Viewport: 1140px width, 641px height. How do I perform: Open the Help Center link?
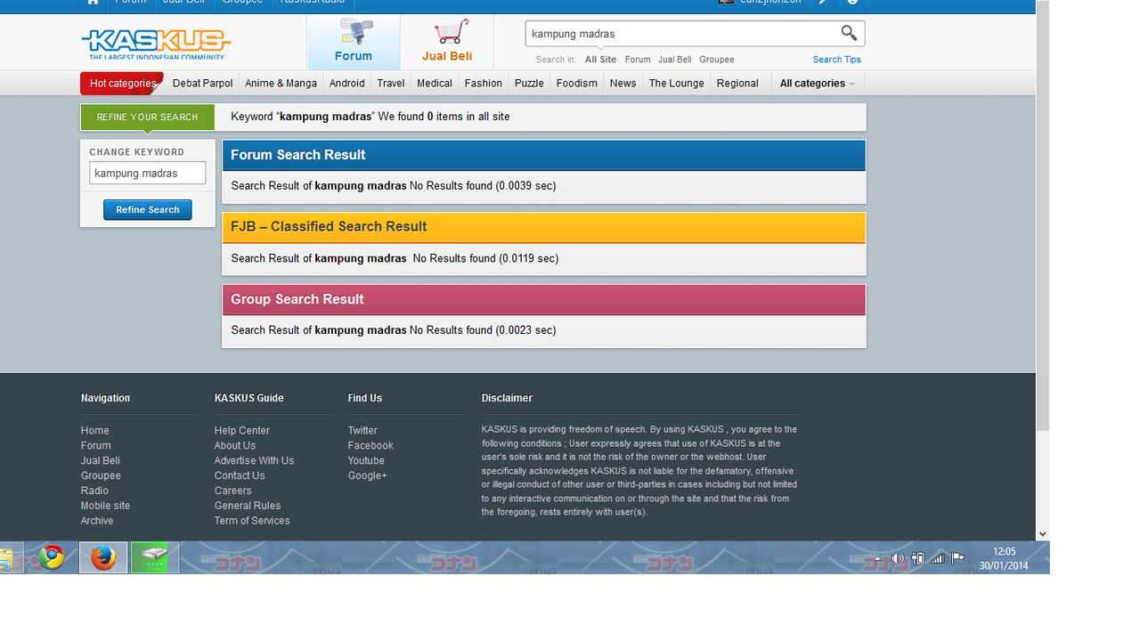[242, 431]
